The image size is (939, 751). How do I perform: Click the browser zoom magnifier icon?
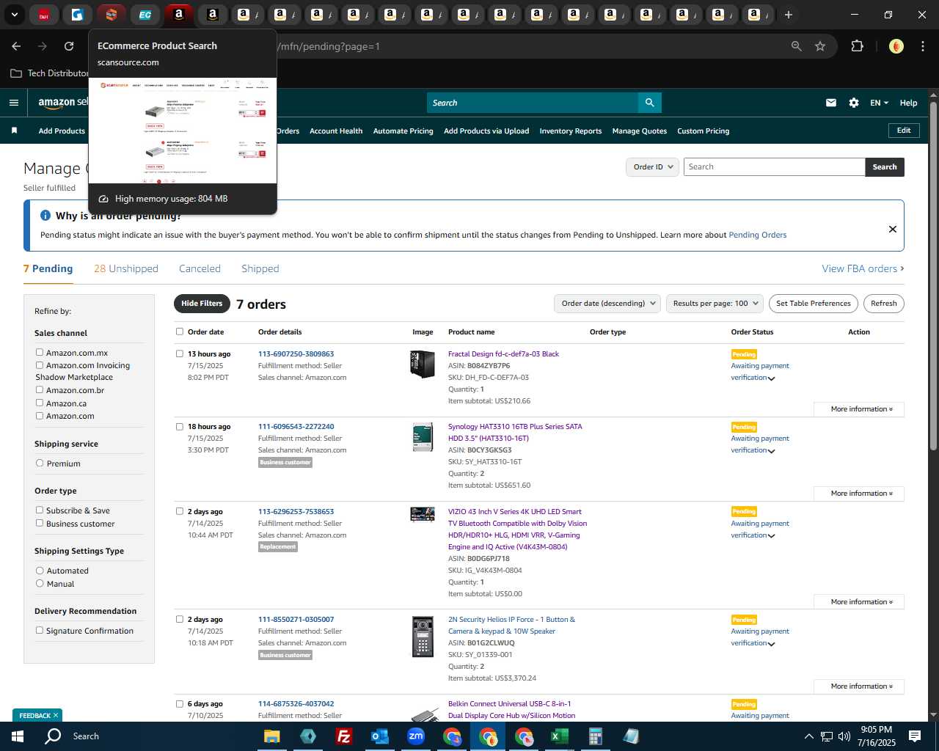797,46
